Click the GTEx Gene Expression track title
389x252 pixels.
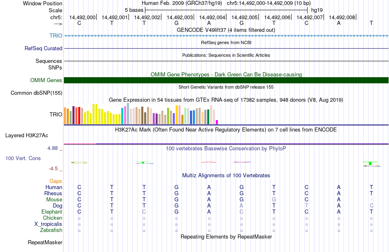226,100
